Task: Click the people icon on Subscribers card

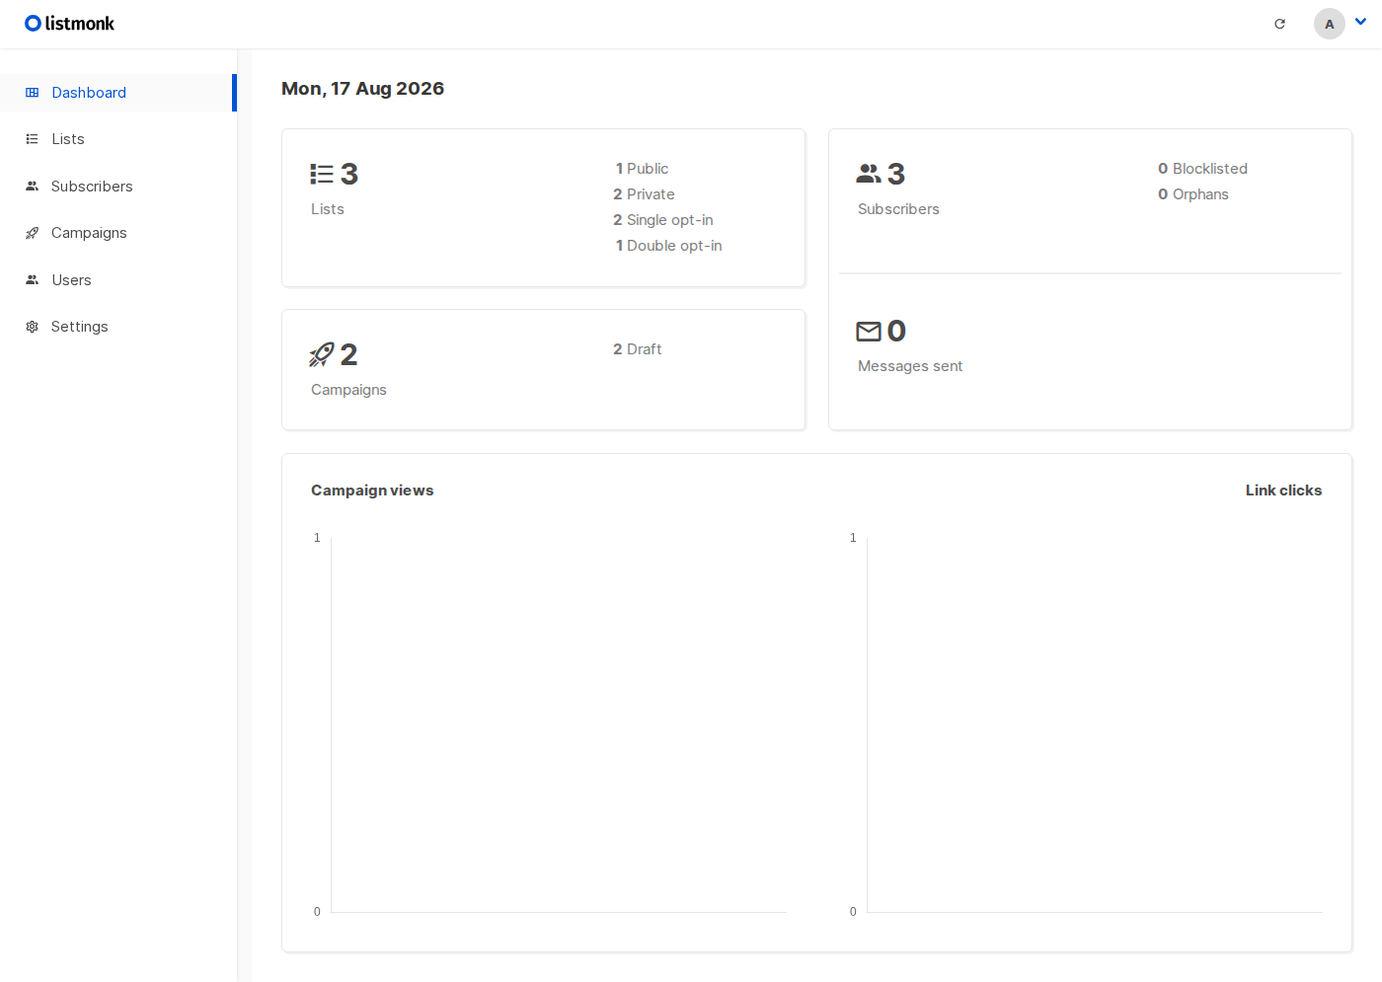Action: point(869,175)
